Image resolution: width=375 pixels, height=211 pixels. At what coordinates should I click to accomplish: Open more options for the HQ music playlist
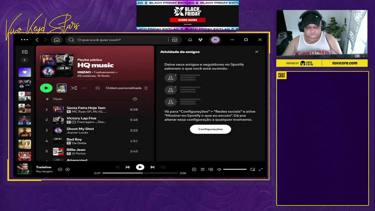tap(84, 88)
